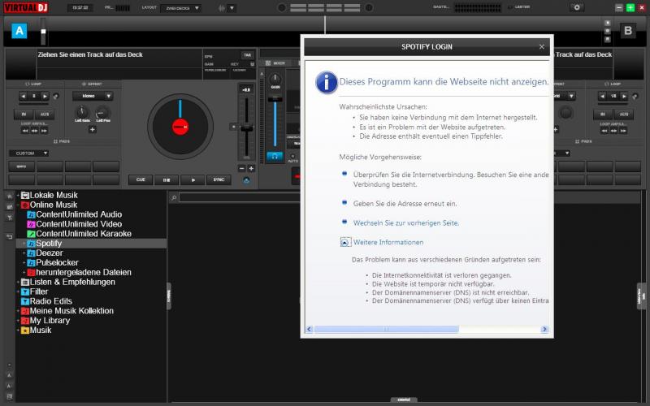The height and width of the screenshot is (406, 650).
Task: Click deck A jog wheel center
Action: click(x=180, y=127)
